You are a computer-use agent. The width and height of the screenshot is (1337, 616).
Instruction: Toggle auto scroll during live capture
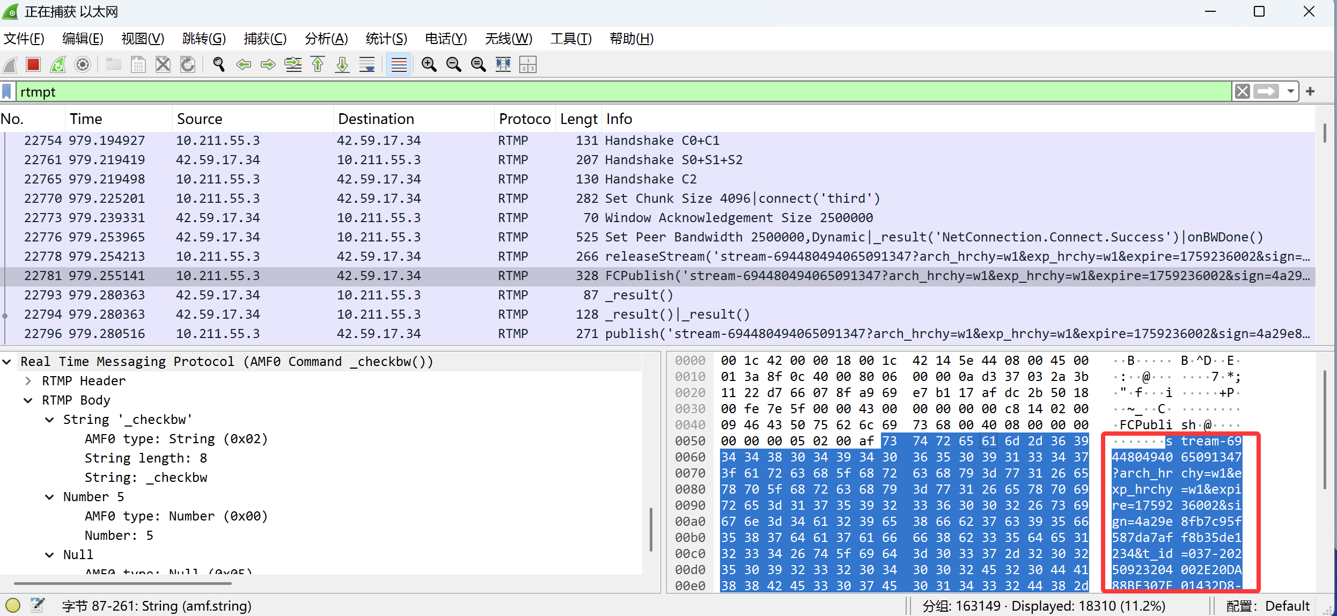[367, 65]
